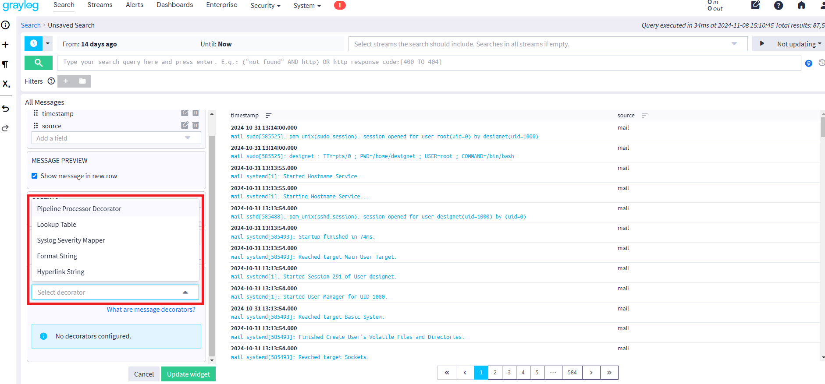The width and height of the screenshot is (825, 384).
Task: Expand the Add a field dropdown
Action: coord(188,138)
